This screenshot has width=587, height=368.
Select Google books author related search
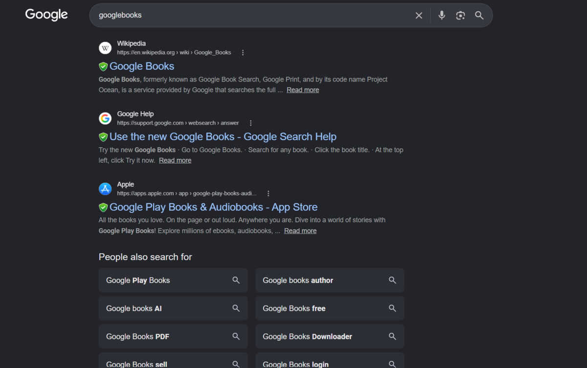(330, 280)
